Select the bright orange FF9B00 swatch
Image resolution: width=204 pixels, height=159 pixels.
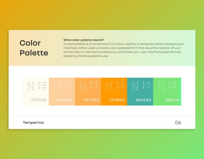pyautogui.click(x=114, y=92)
